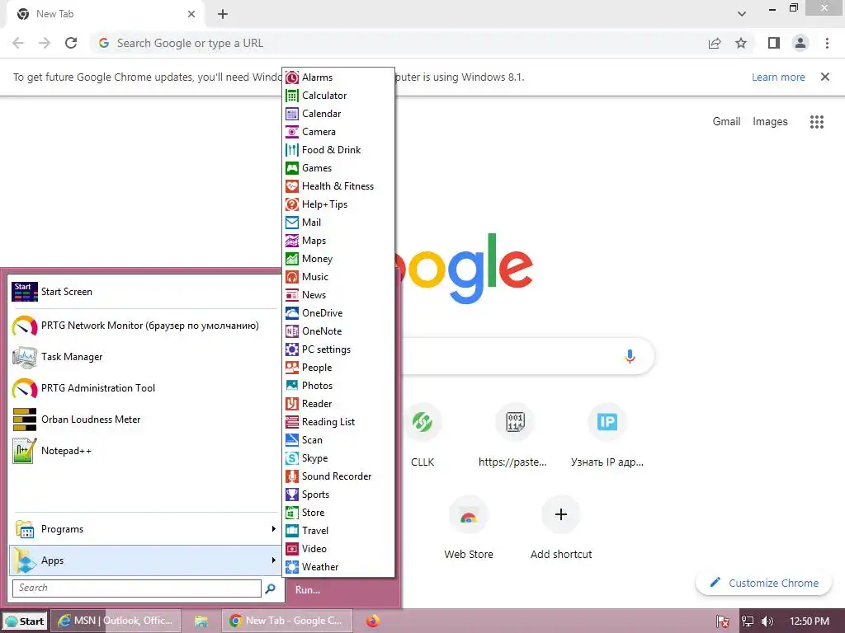The width and height of the screenshot is (845, 633).
Task: Open the Chrome tab search dropdown
Action: (x=742, y=14)
